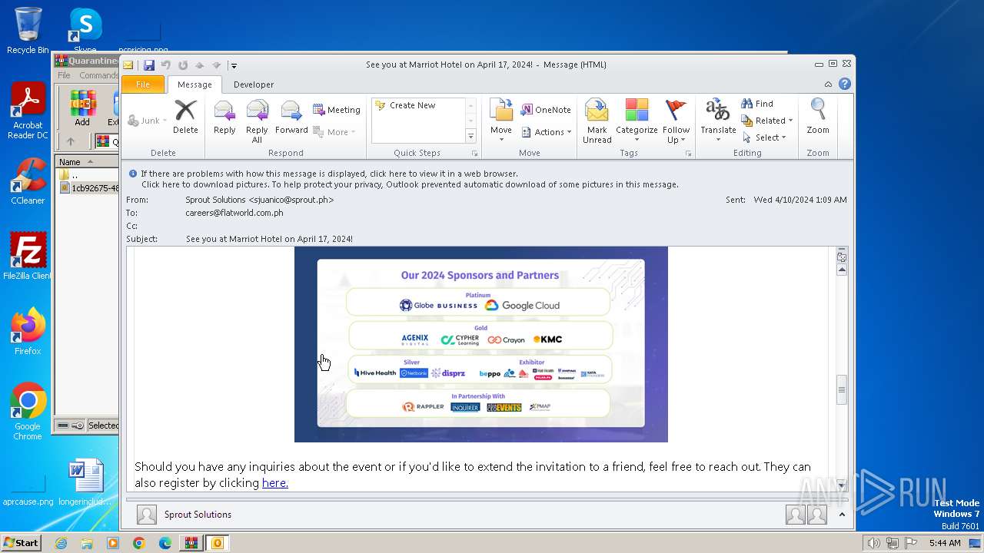984x553 pixels.
Task: Open the Tags group dialog launcher
Action: pyautogui.click(x=688, y=154)
